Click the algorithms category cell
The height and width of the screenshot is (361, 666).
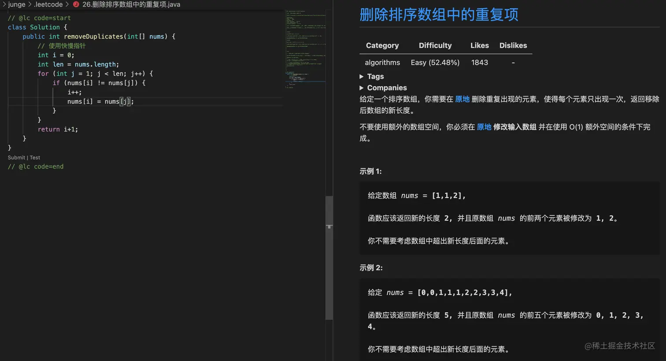pos(382,63)
